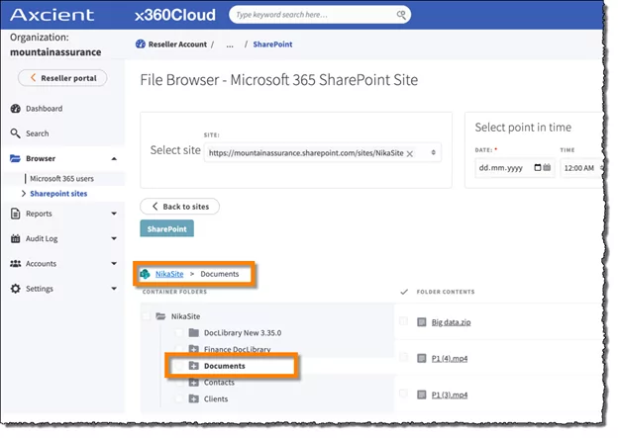Click the Accounts people icon

tap(16, 264)
